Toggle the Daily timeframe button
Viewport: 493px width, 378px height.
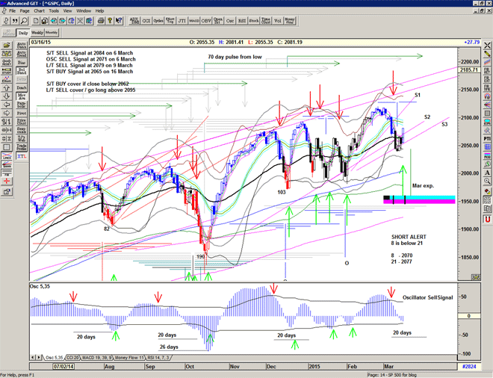tap(23, 33)
